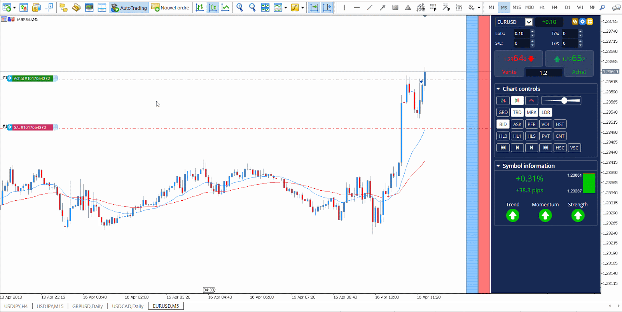Toggle the GRD grid button

coord(503,112)
